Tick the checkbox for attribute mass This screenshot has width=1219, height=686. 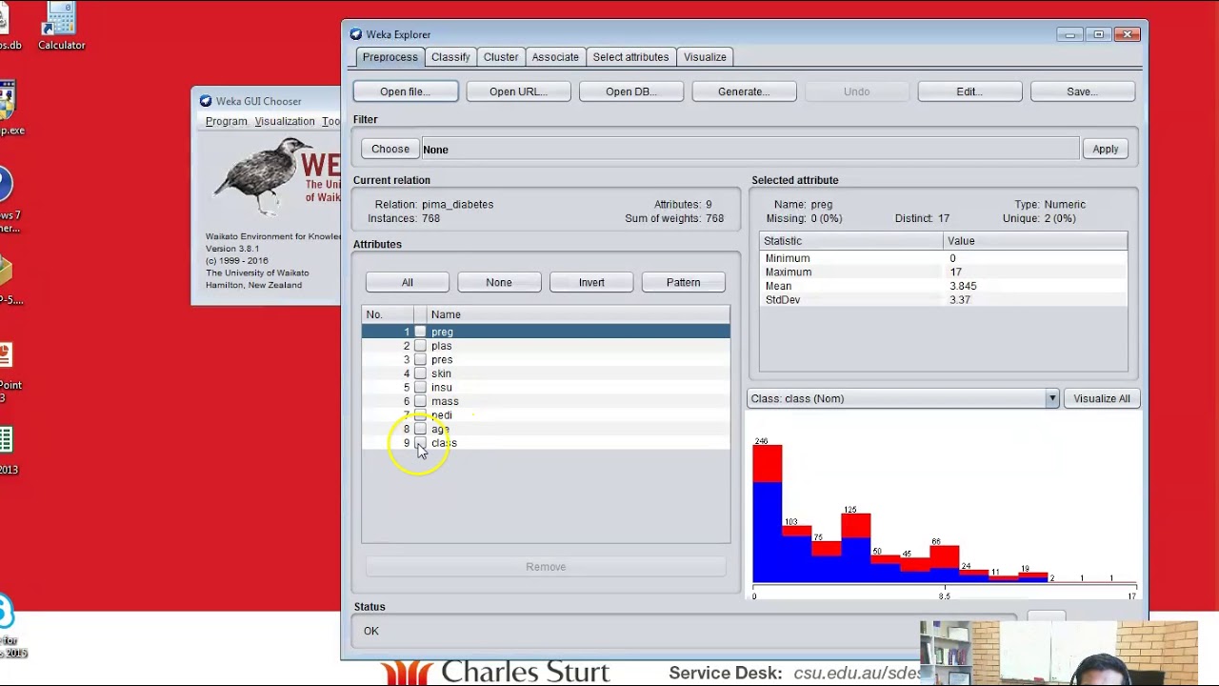click(x=420, y=401)
